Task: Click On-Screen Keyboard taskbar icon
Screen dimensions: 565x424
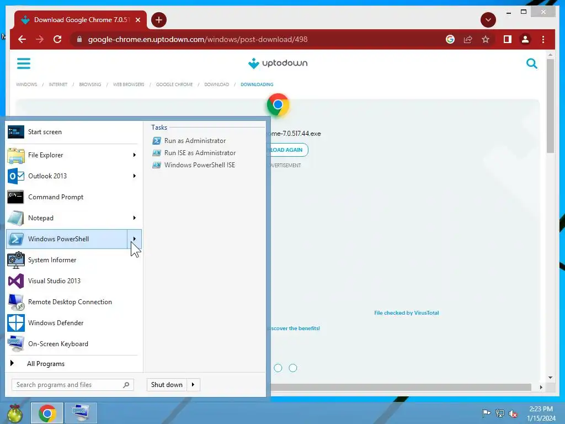Action: click(81, 413)
